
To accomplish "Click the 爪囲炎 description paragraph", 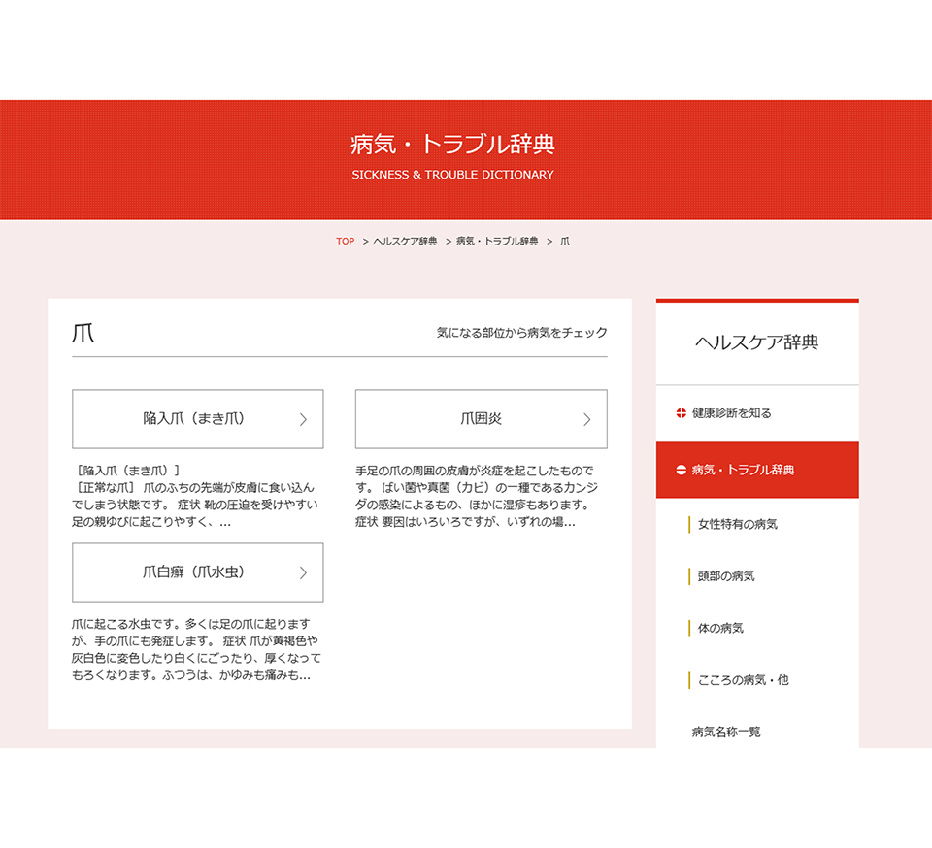I will (477, 497).
